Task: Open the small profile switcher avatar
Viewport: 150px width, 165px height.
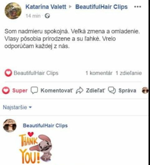Action: coord(145,90)
